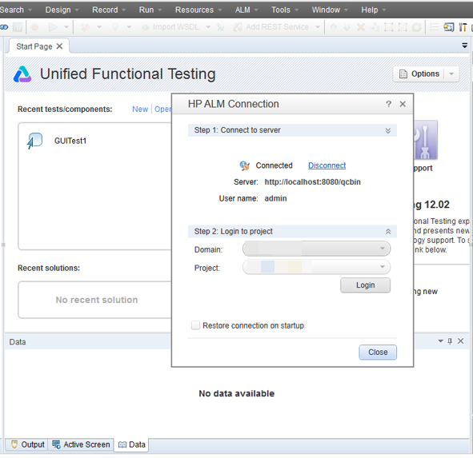473x458 pixels.
Task: Click the admin user name text
Action: 275,198
